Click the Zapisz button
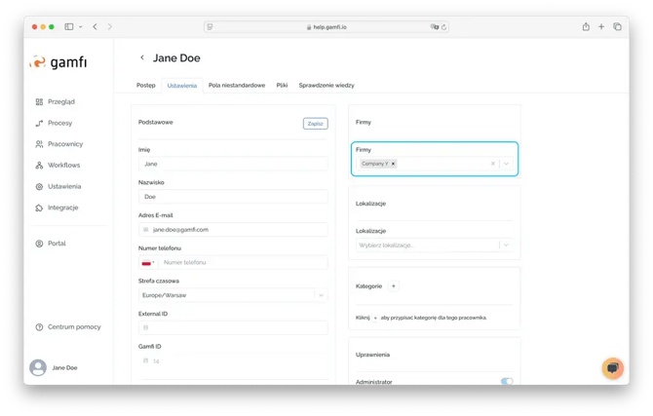 pos(315,124)
